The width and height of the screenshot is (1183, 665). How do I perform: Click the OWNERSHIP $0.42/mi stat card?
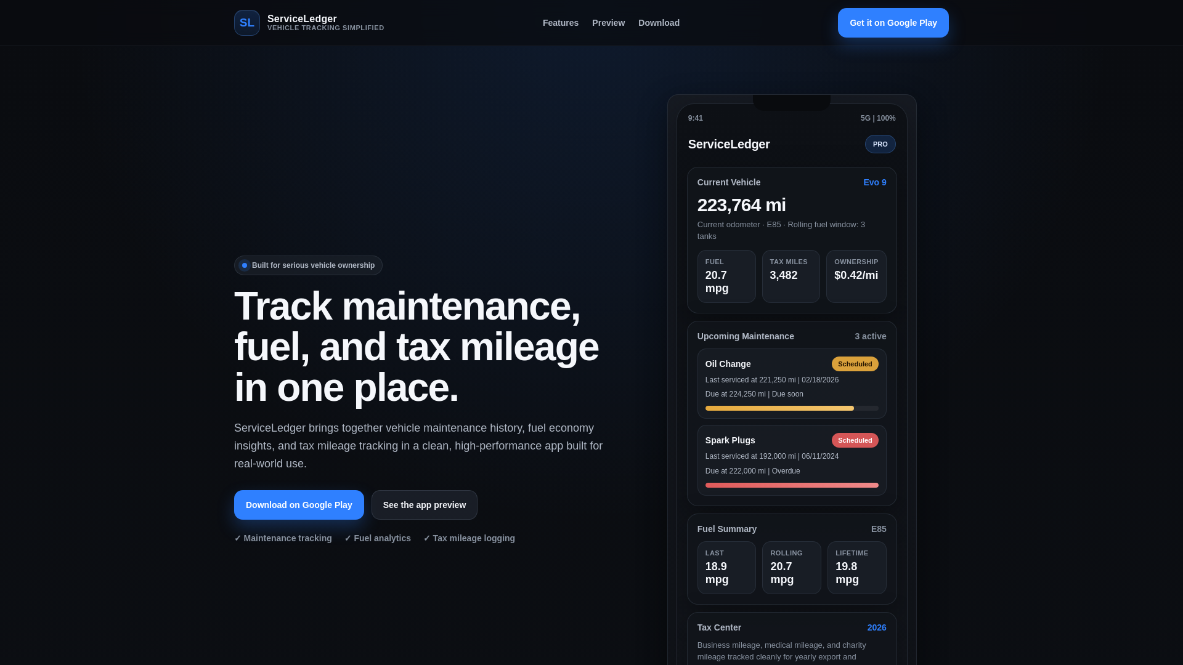coord(856,276)
